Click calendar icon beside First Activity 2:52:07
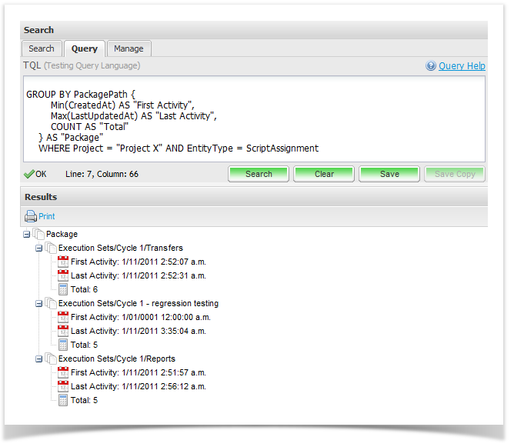This screenshot has height=447, width=514. coord(63,262)
